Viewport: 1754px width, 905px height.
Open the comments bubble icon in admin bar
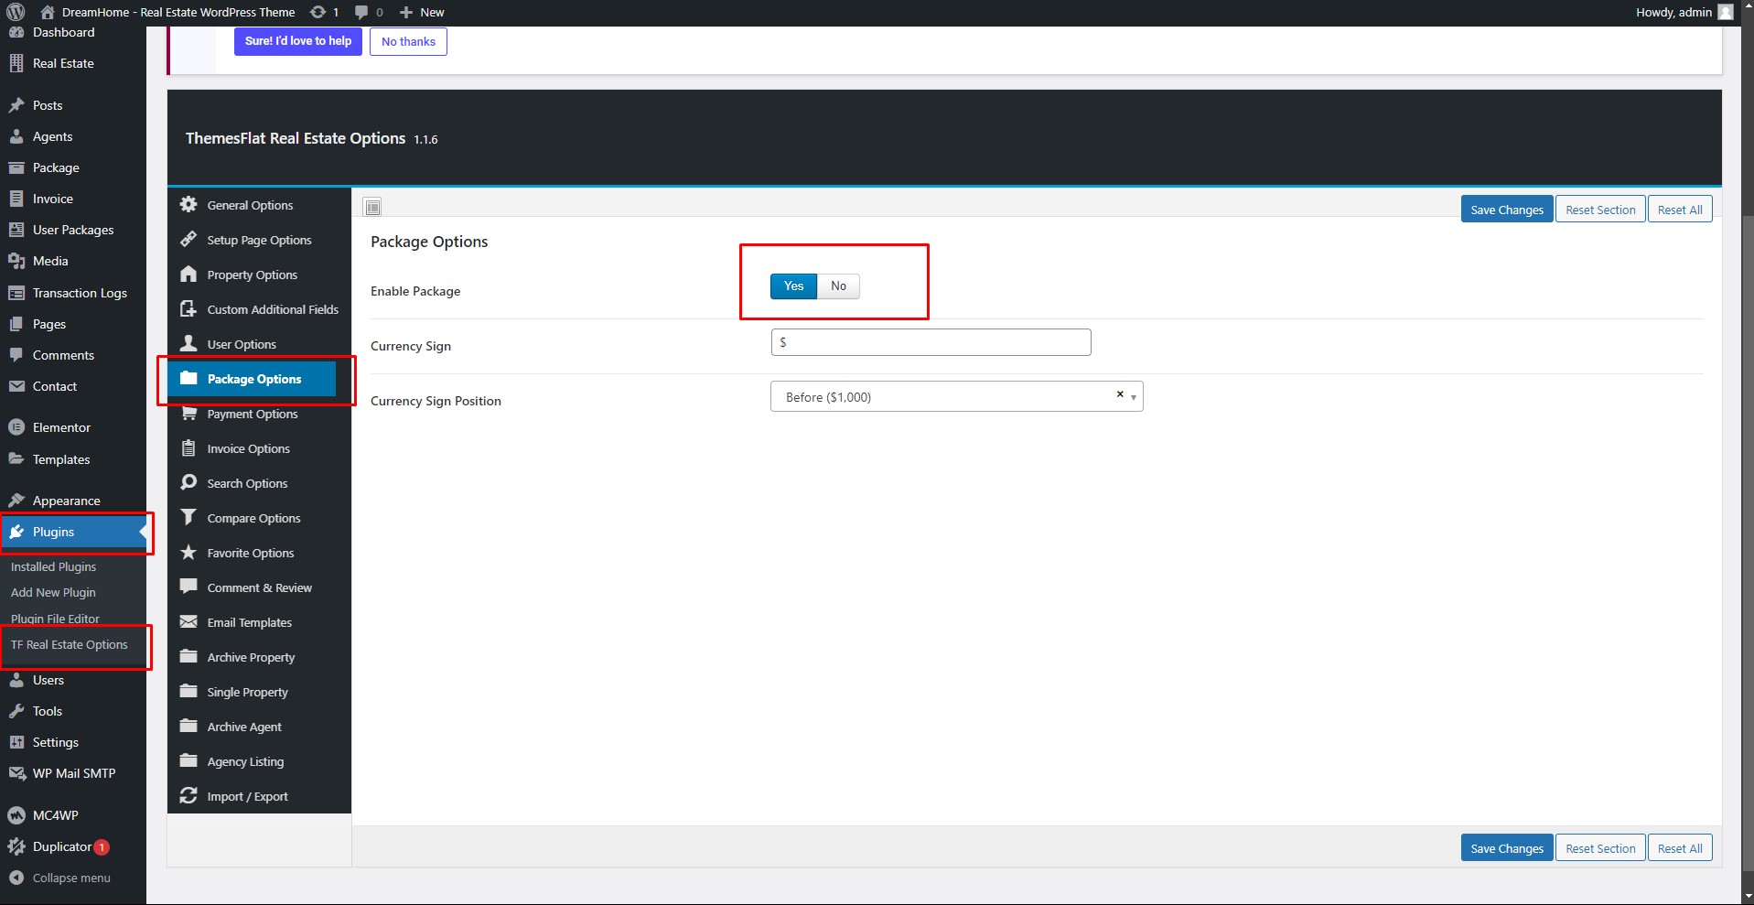point(361,13)
